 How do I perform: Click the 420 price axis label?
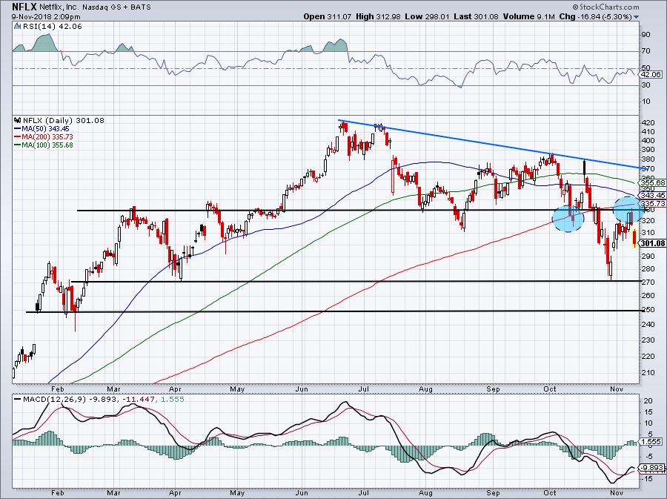point(646,122)
